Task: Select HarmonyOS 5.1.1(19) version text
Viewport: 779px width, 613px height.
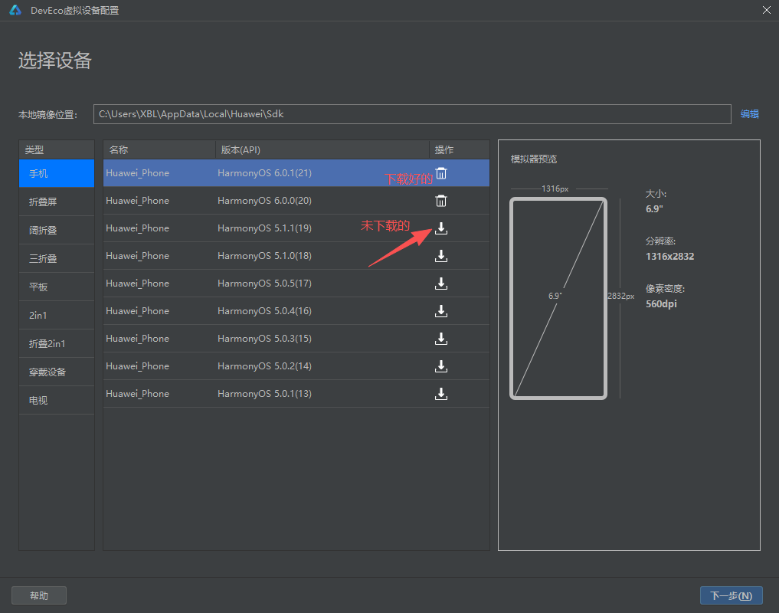Action: [265, 228]
